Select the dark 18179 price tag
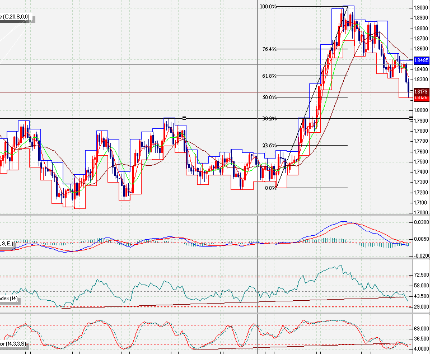Screen dimensions: 430x354 [421, 91]
